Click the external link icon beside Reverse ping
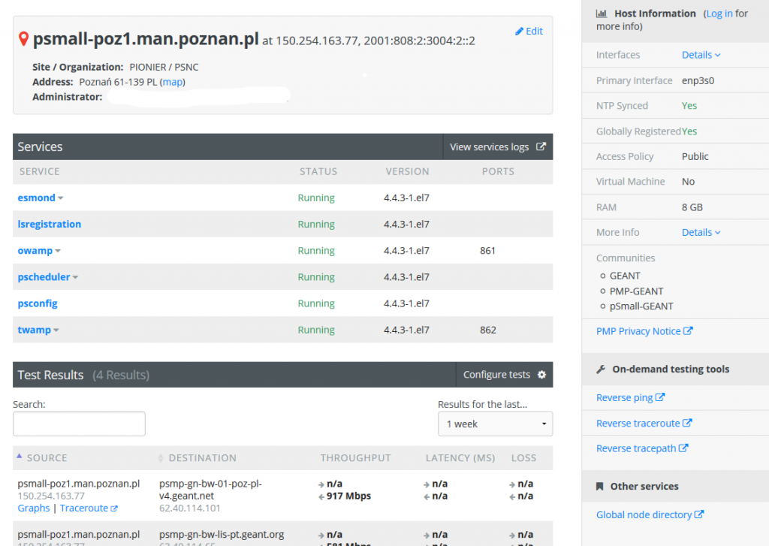The height and width of the screenshot is (546, 769). (660, 397)
